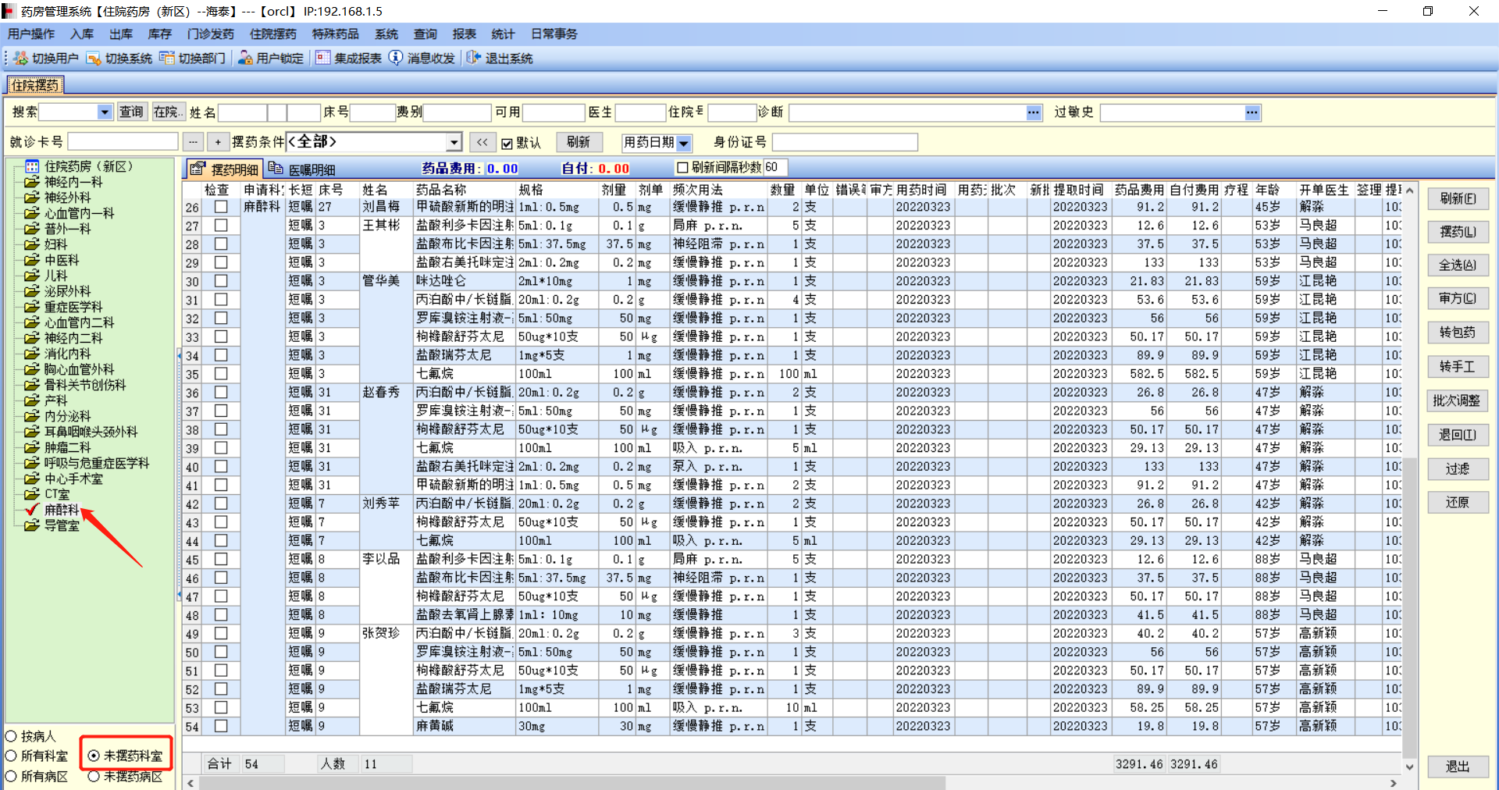Select the 按病人 radio button
This screenshot has width=1499, height=790.
[12, 736]
